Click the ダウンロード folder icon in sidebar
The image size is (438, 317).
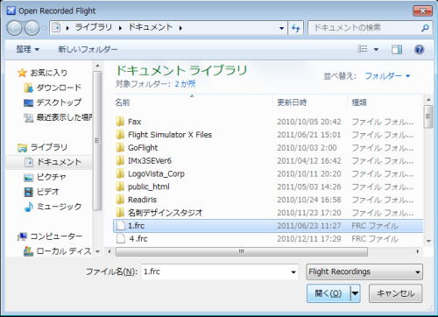pyautogui.click(x=28, y=88)
